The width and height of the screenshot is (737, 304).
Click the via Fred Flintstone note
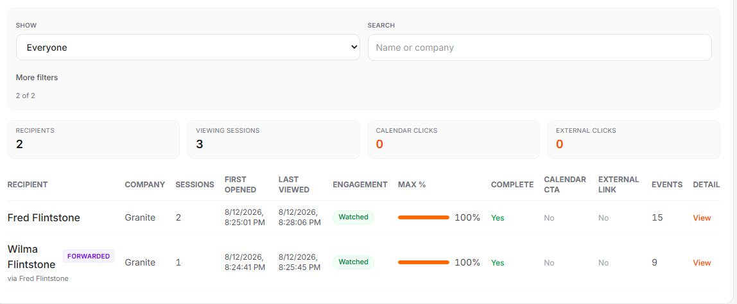[38, 278]
